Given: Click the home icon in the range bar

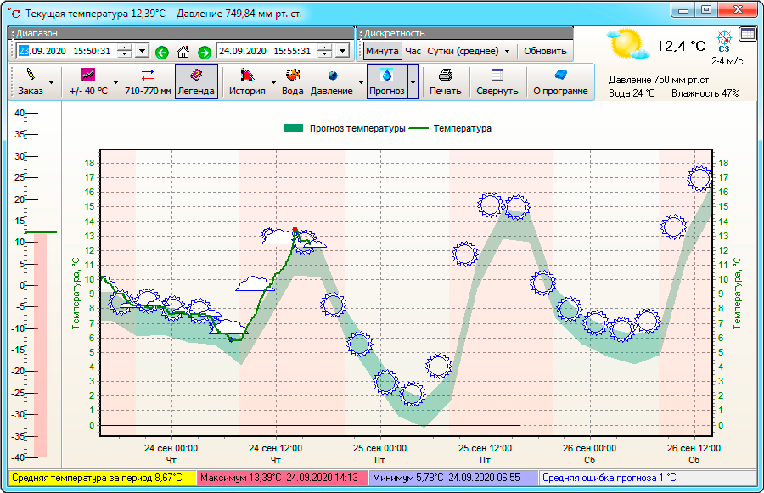Looking at the screenshot, I should click(x=183, y=52).
